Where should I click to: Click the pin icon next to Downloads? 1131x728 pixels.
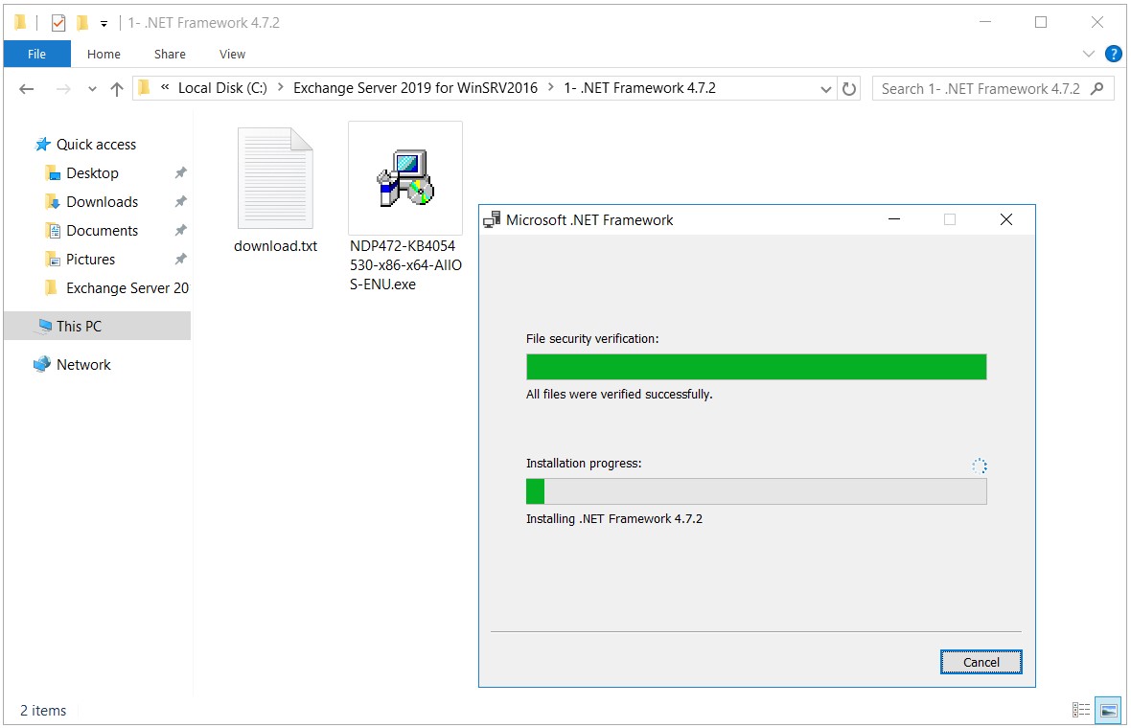tap(180, 202)
